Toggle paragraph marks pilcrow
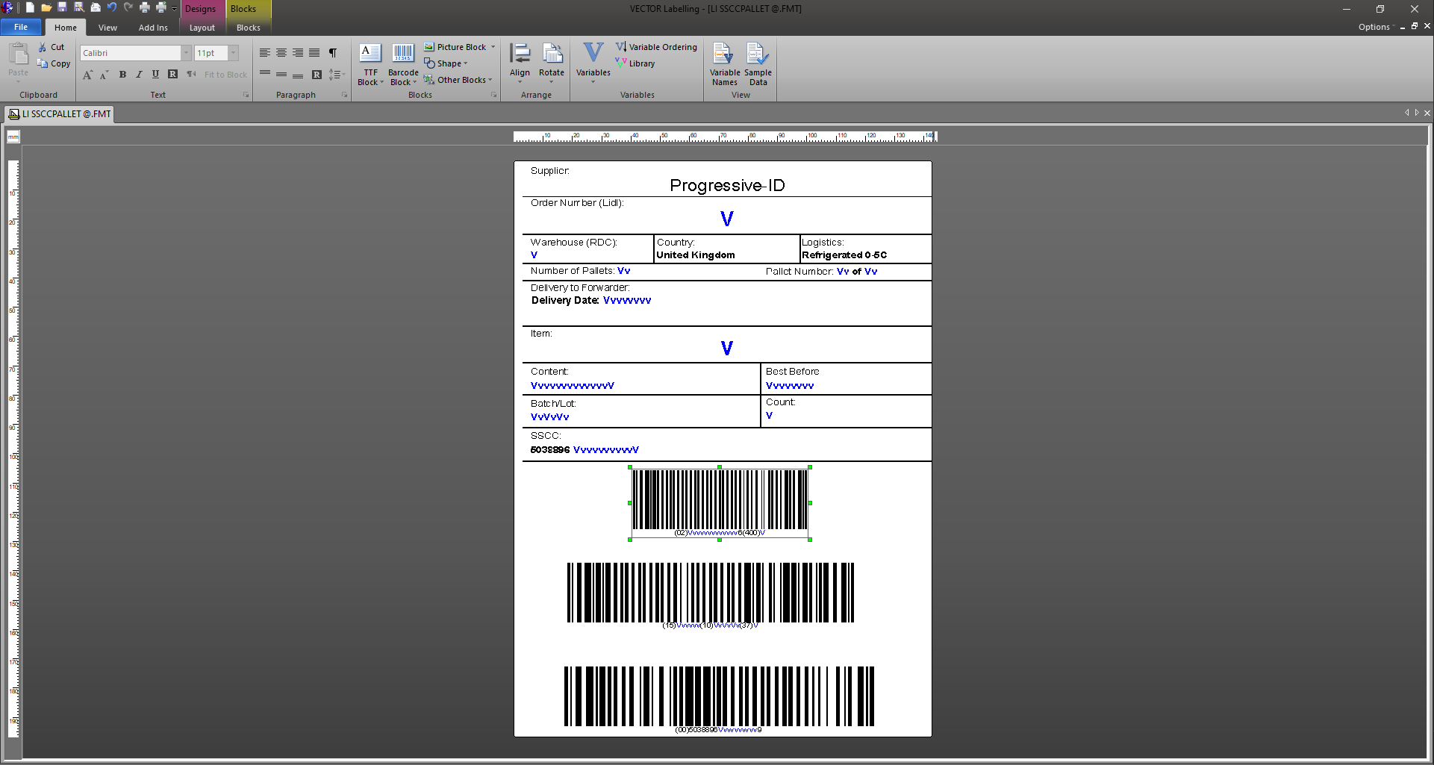The image size is (1434, 765). 333,53
